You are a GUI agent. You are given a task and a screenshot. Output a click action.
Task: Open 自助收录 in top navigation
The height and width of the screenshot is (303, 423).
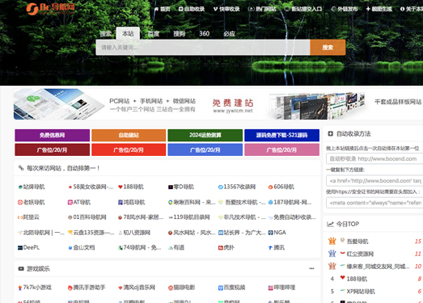click(192, 9)
